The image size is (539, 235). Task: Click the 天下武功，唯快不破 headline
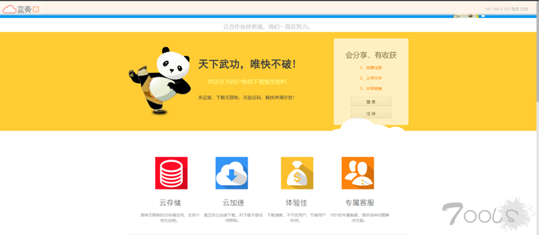[x=247, y=64]
